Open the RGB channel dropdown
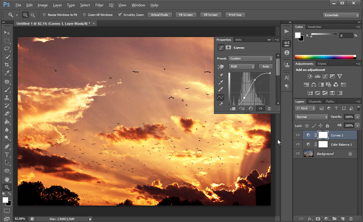 242,67
